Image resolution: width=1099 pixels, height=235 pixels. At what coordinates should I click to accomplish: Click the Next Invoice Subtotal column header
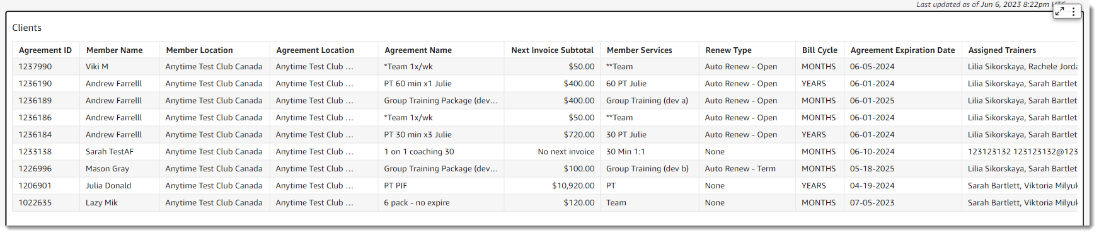click(x=552, y=50)
